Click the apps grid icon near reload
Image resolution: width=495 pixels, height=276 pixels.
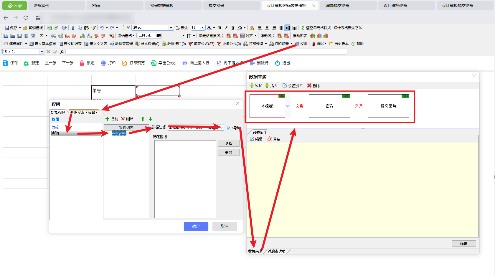click(38, 18)
